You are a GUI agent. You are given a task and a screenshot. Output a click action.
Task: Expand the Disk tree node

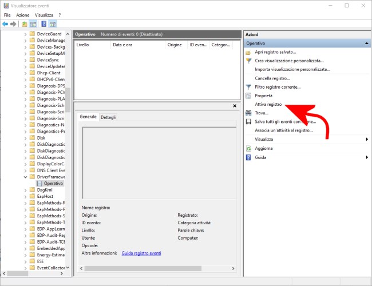(25, 138)
